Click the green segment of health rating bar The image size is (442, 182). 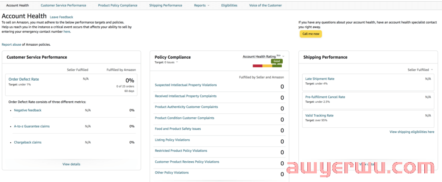[x=277, y=66]
